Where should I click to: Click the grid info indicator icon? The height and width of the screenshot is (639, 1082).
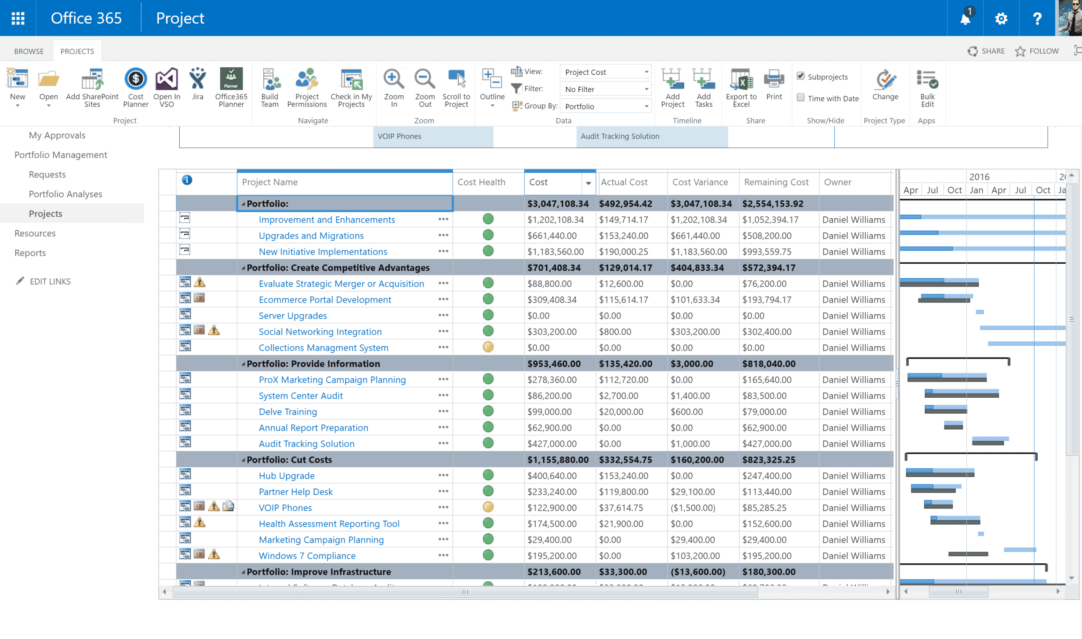[x=187, y=180]
